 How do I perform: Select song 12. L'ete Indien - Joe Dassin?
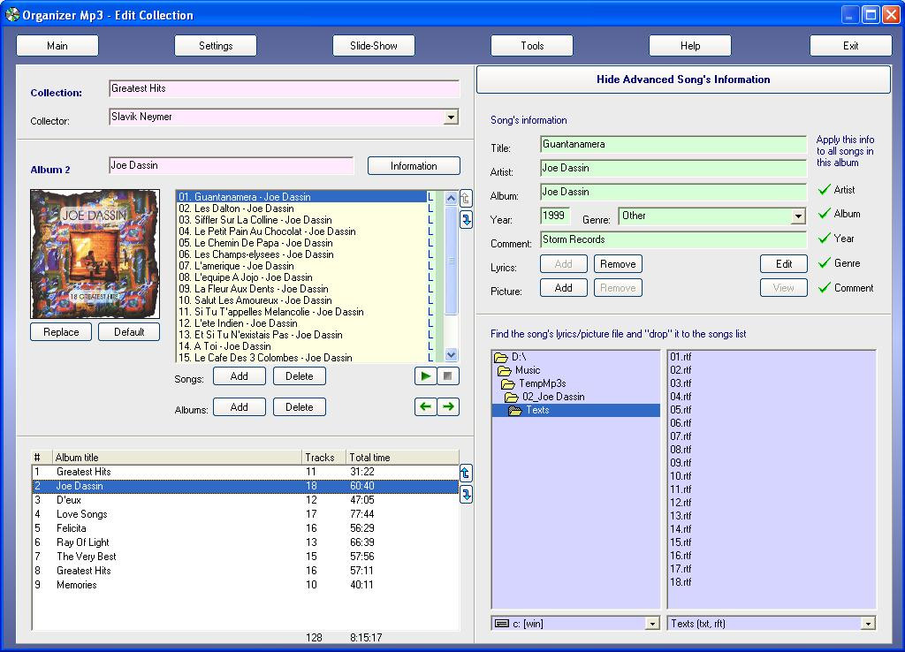pos(300,323)
